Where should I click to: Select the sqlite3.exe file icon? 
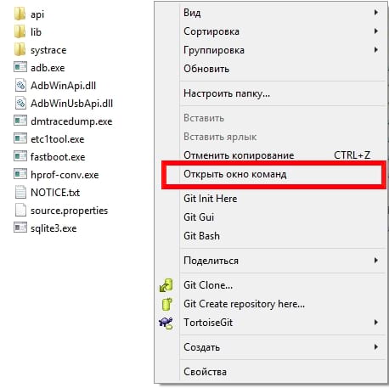click(x=20, y=228)
